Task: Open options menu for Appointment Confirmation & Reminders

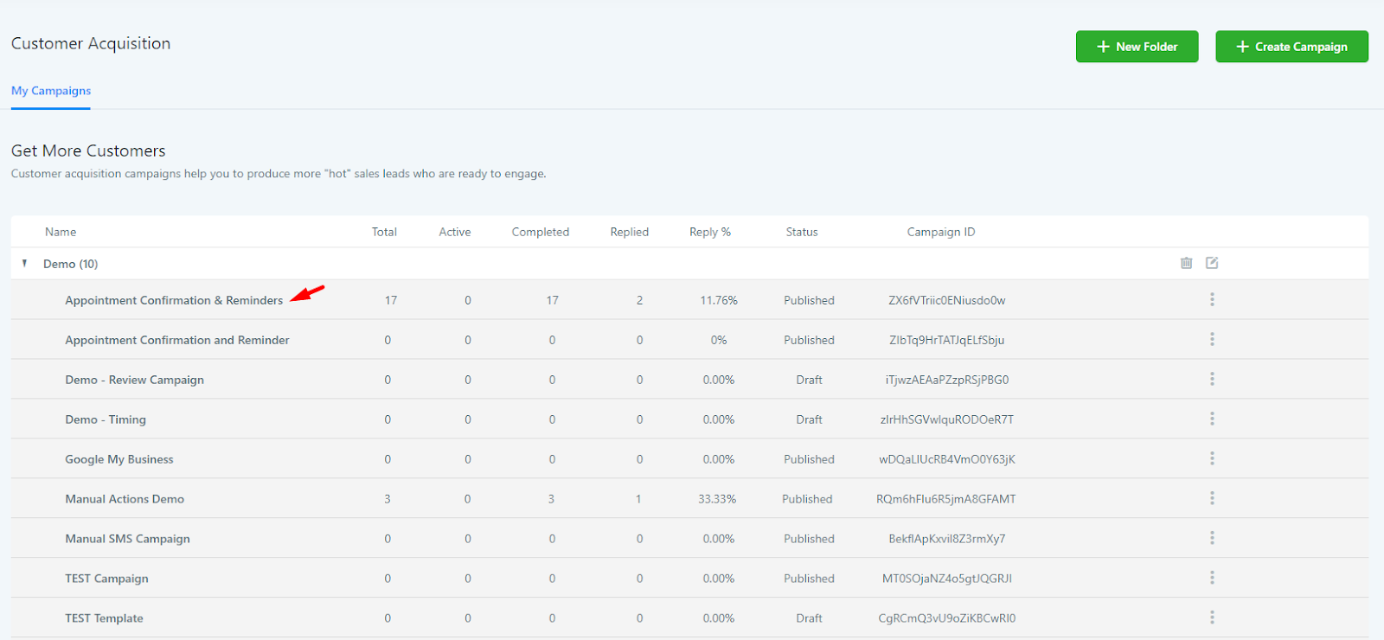Action: [1212, 299]
